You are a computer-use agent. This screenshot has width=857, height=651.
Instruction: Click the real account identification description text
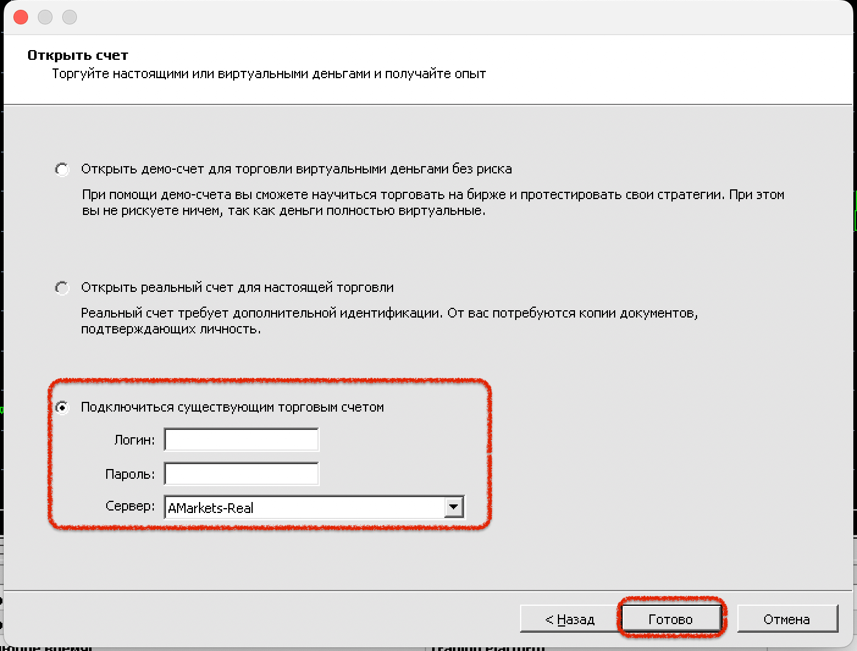389,321
